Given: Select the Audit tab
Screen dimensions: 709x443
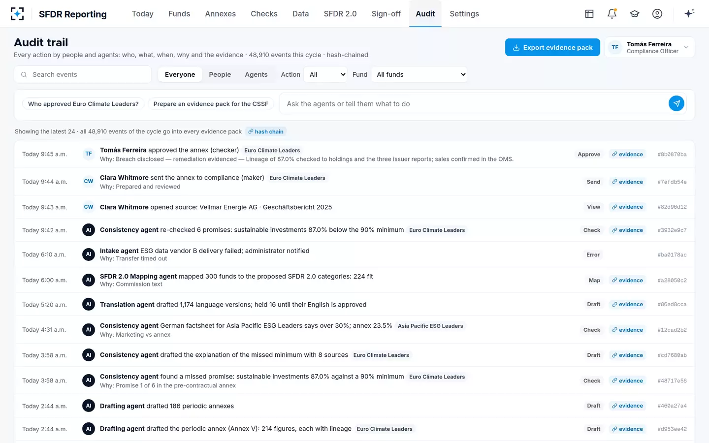Looking at the screenshot, I should pyautogui.click(x=425, y=14).
